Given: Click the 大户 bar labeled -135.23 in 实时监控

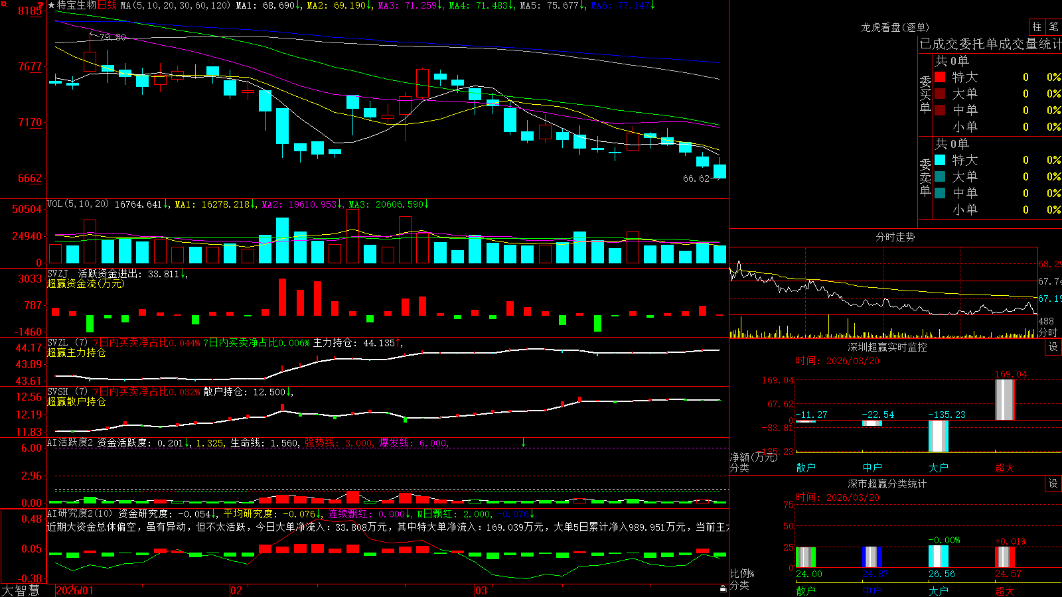Looking at the screenshot, I should pyautogui.click(x=939, y=436).
